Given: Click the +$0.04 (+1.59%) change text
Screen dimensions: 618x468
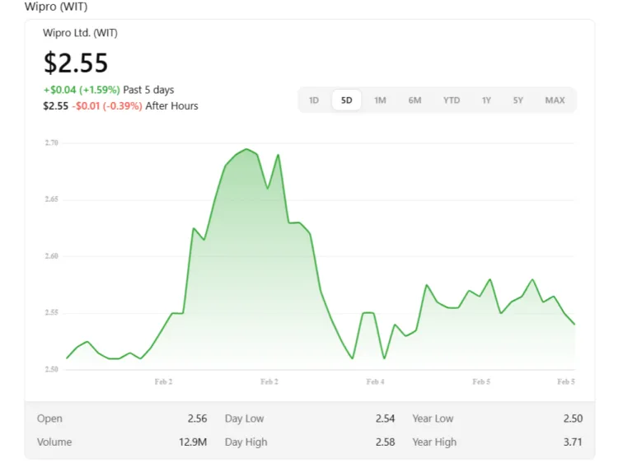Looking at the screenshot, I should pos(82,90).
